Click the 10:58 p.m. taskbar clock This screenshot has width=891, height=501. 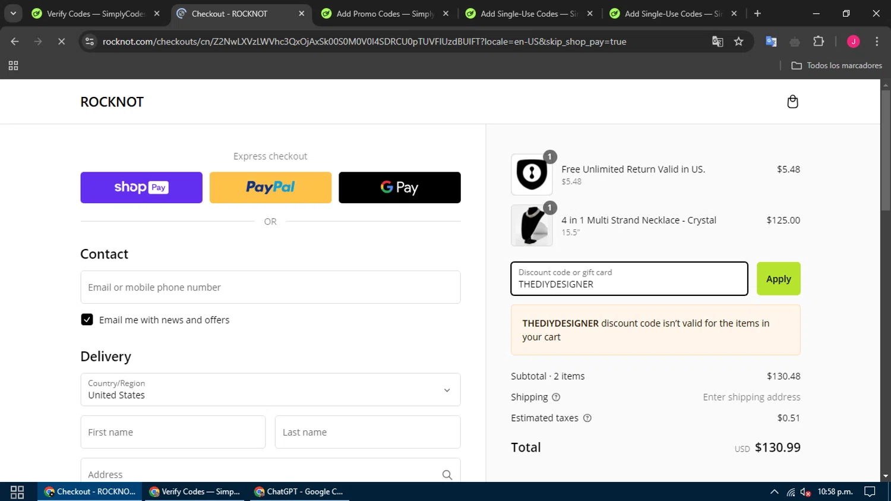(835, 492)
